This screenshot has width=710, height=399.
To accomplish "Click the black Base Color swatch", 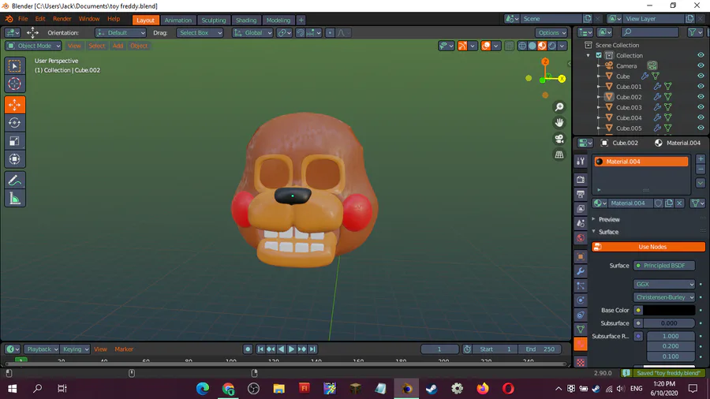I will pos(669,311).
